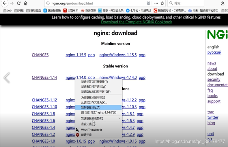Select 新建标签页打开链接(T) menu item
Image resolution: width=228 pixels, height=147 pixels.
coord(98,82)
